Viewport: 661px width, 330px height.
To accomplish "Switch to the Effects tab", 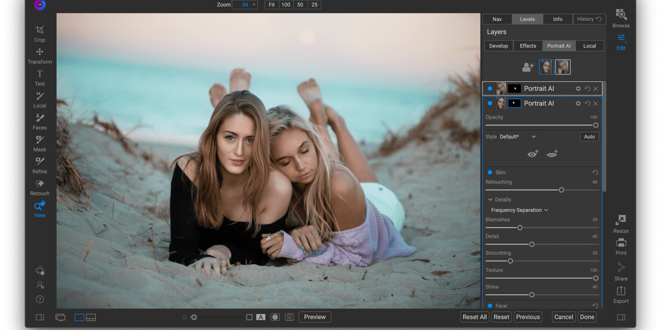I will (x=528, y=46).
